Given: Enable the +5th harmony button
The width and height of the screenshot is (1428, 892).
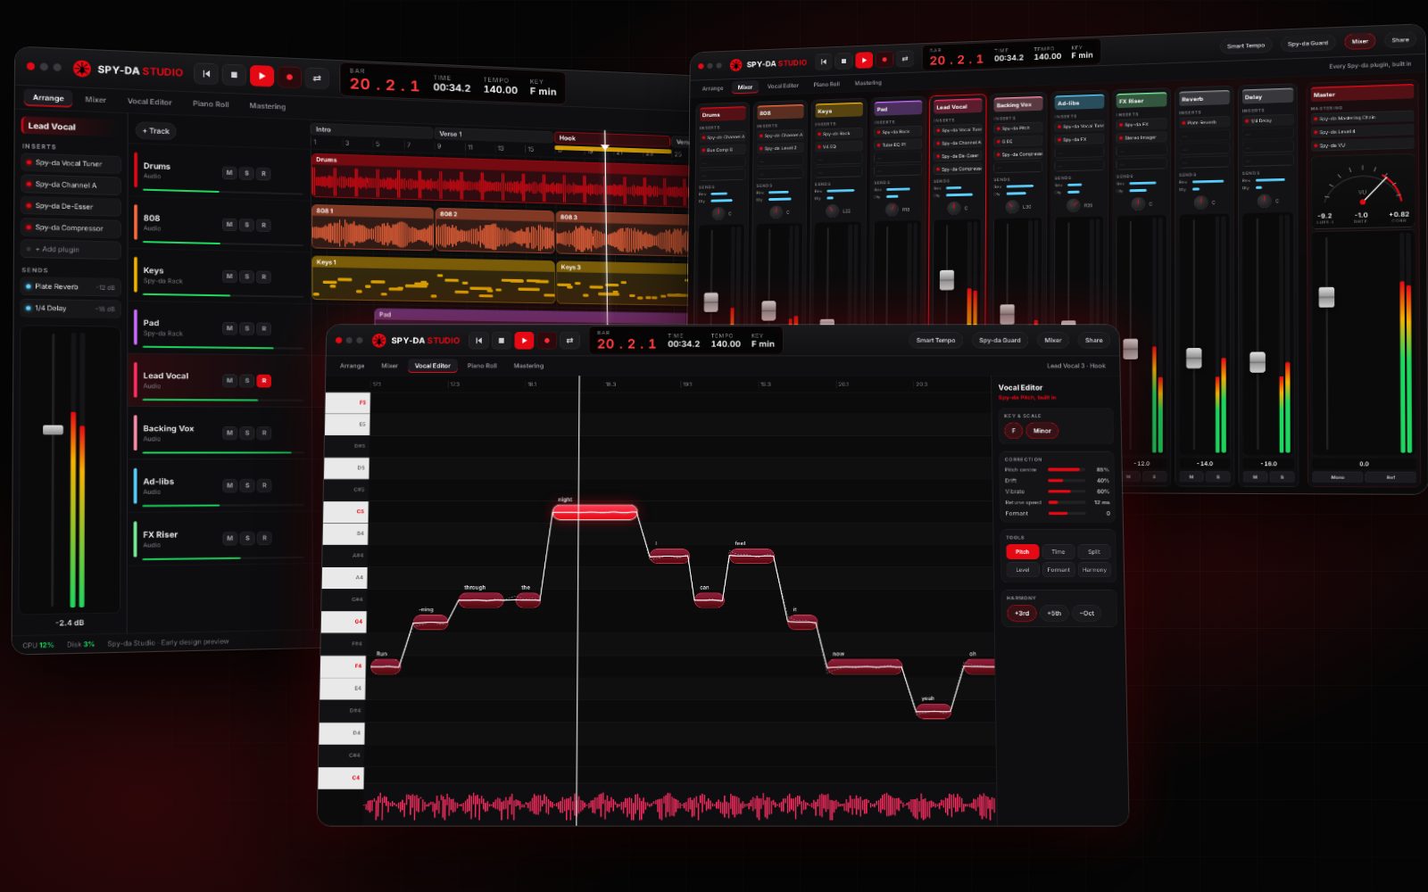Looking at the screenshot, I should [1054, 614].
